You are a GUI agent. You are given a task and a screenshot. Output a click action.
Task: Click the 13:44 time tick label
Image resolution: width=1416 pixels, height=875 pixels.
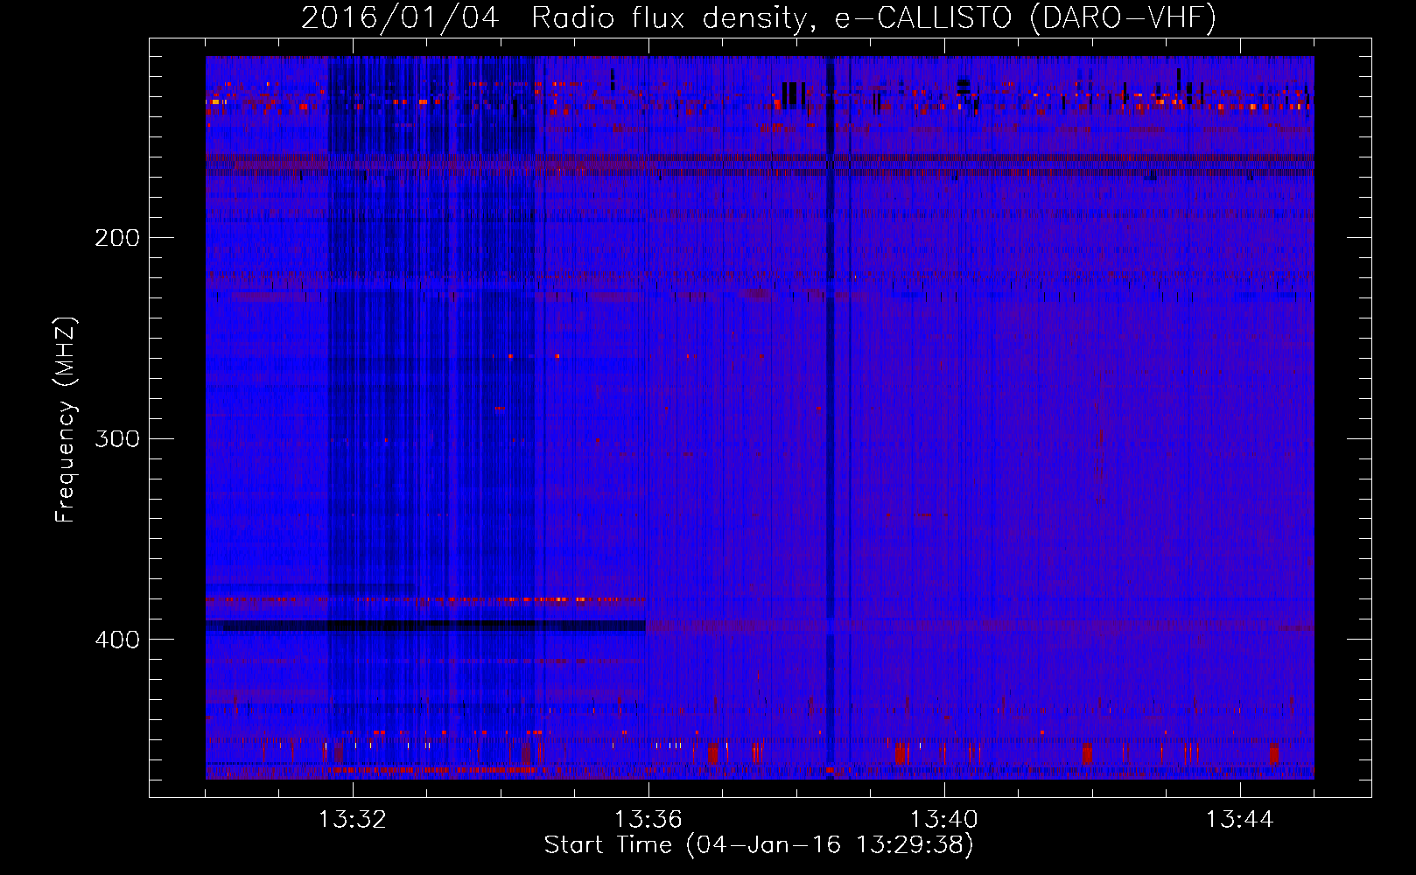[x=1240, y=820]
